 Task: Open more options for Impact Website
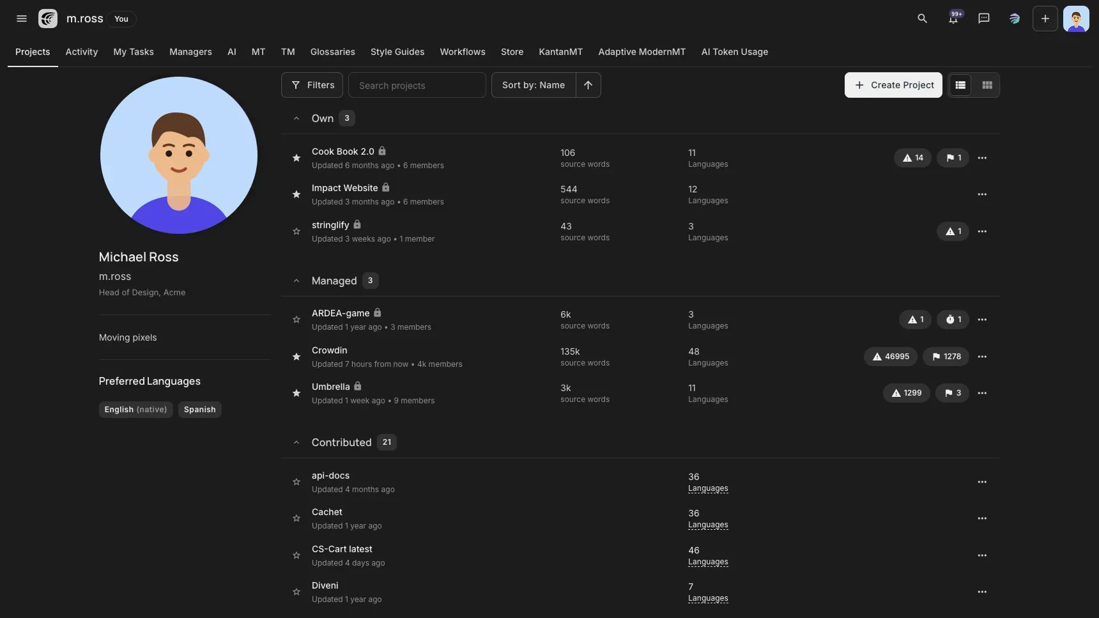982,194
